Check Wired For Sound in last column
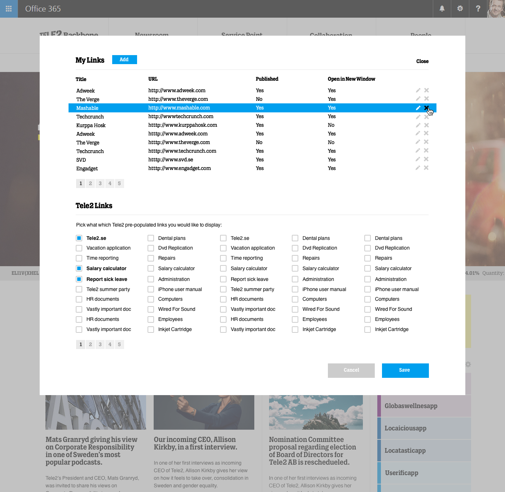This screenshot has height=492, width=505. [368, 309]
